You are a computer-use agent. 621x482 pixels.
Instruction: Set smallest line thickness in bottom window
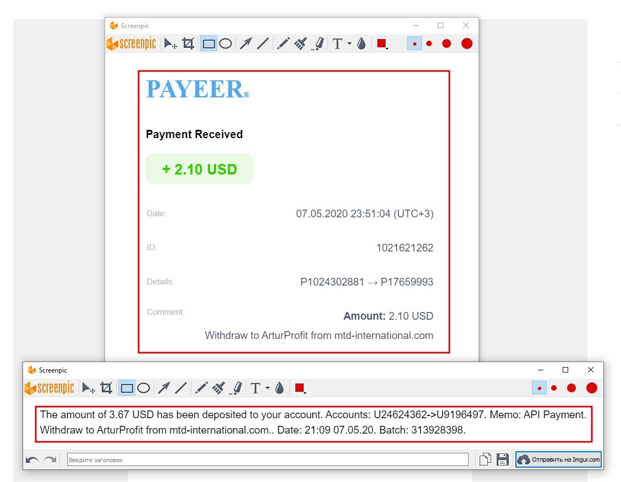(539, 388)
